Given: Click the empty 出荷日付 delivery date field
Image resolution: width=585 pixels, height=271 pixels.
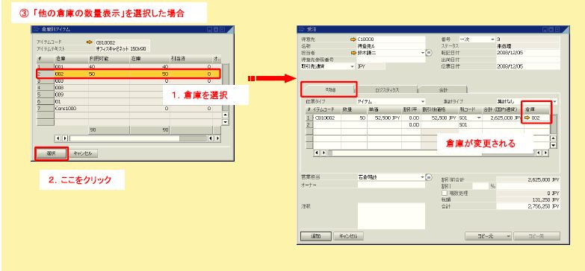Looking at the screenshot, I should point(528,60).
